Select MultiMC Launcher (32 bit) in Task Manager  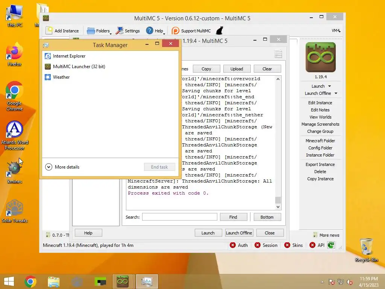(110, 67)
